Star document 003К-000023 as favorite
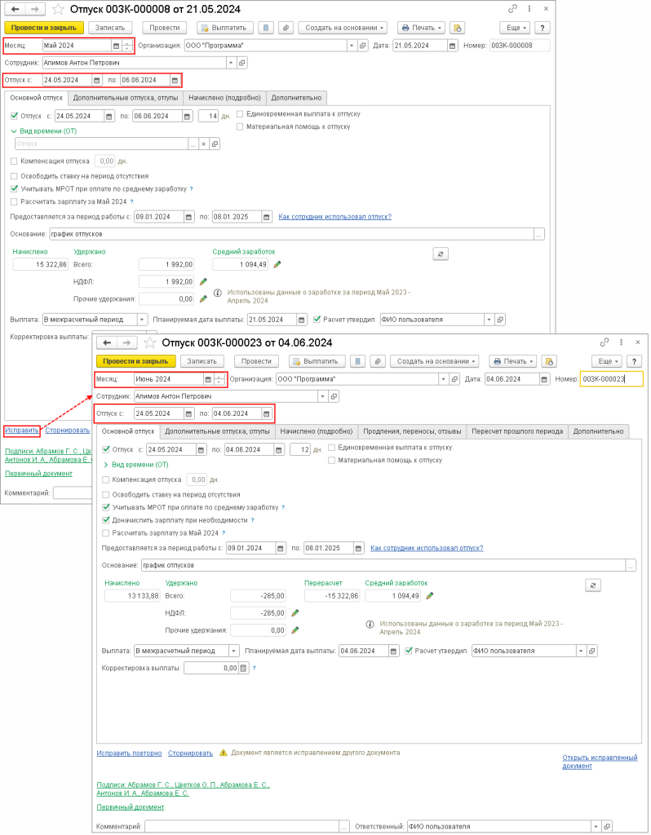 (150, 343)
